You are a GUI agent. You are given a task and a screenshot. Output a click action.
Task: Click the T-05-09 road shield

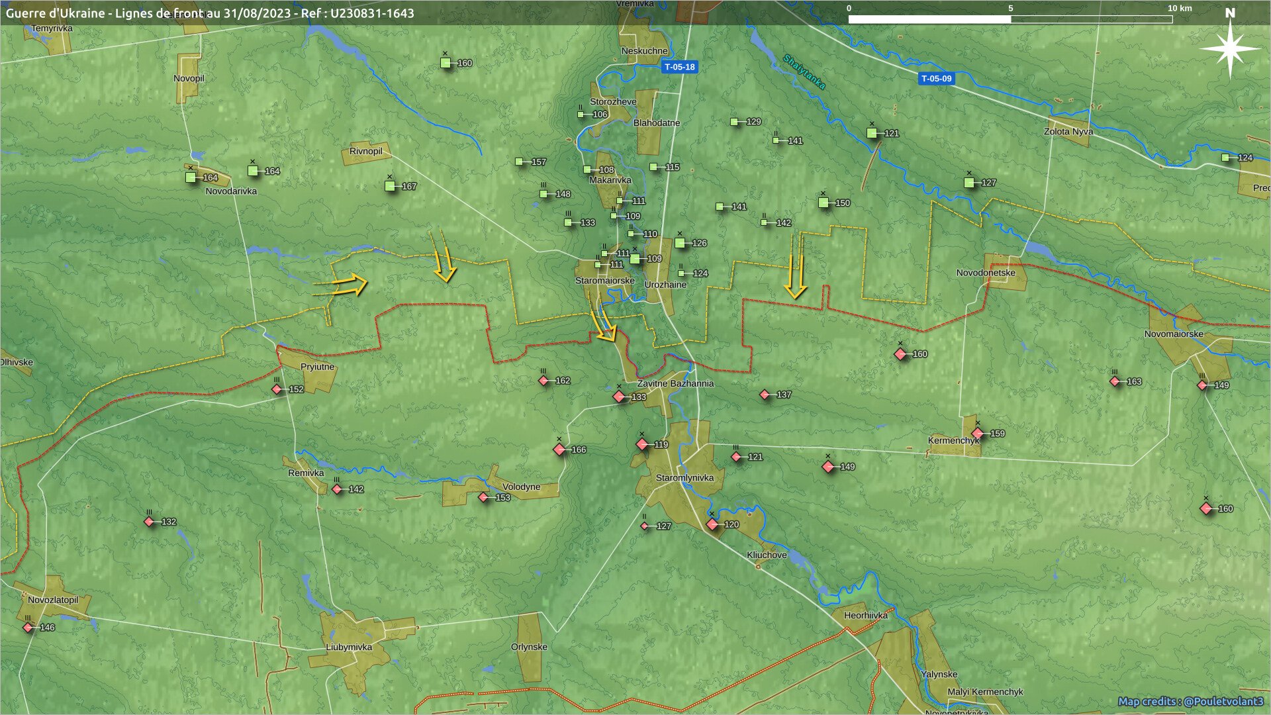coord(937,79)
